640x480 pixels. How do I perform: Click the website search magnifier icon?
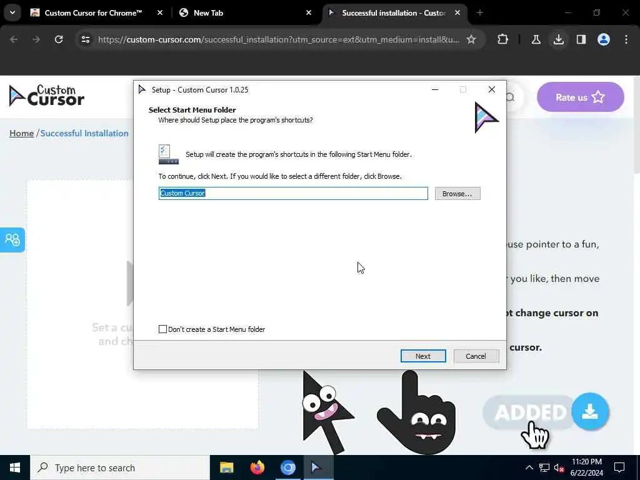511,97
